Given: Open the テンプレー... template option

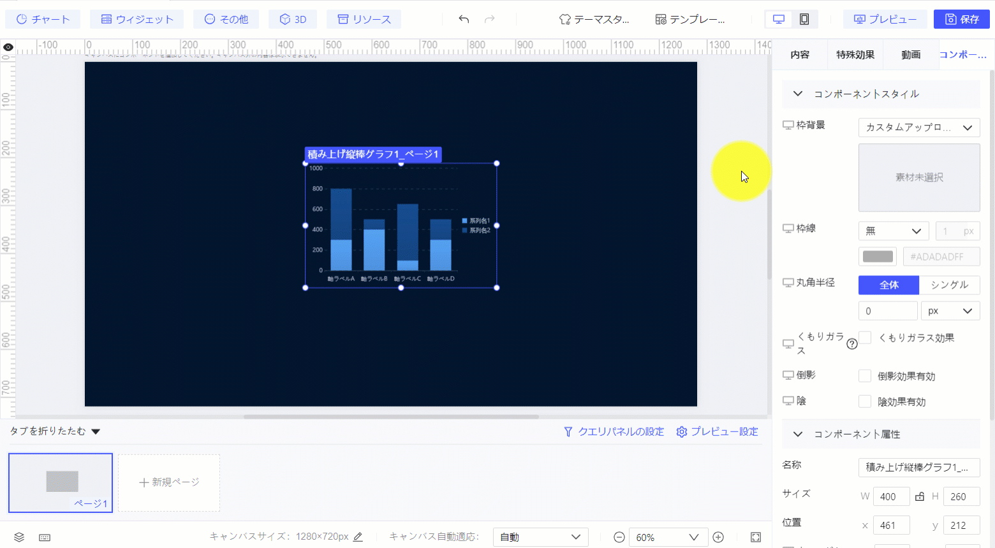Looking at the screenshot, I should tap(690, 19).
